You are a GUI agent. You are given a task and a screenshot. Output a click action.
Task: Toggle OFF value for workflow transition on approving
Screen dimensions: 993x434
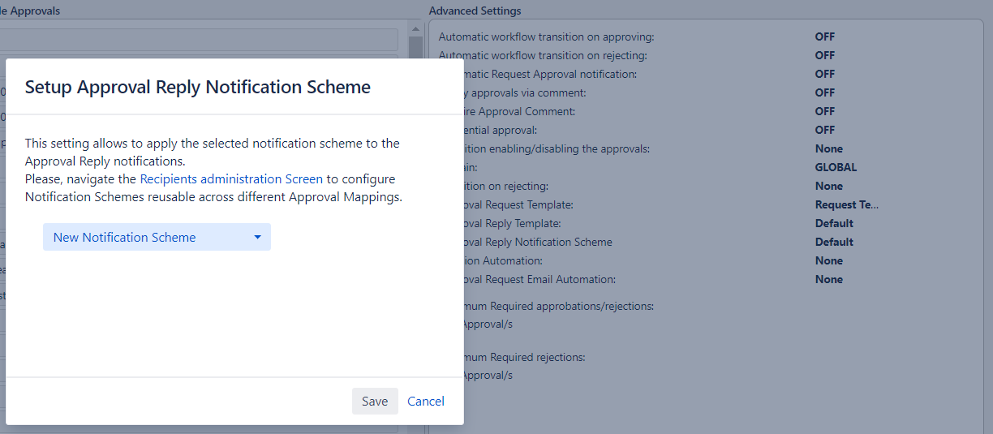coord(824,37)
